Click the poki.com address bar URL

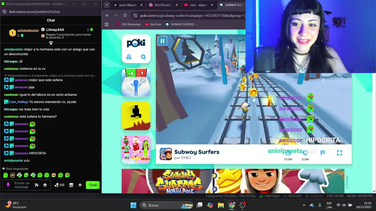[x=192, y=16]
